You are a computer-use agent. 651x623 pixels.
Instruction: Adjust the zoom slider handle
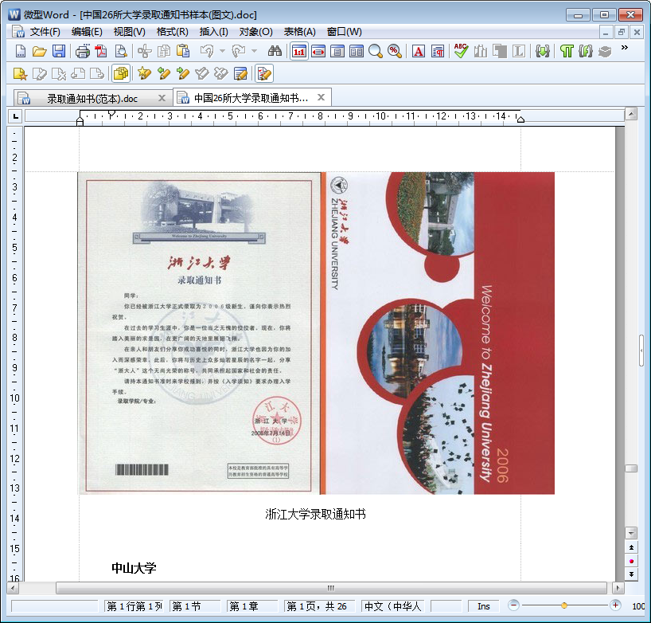563,605
